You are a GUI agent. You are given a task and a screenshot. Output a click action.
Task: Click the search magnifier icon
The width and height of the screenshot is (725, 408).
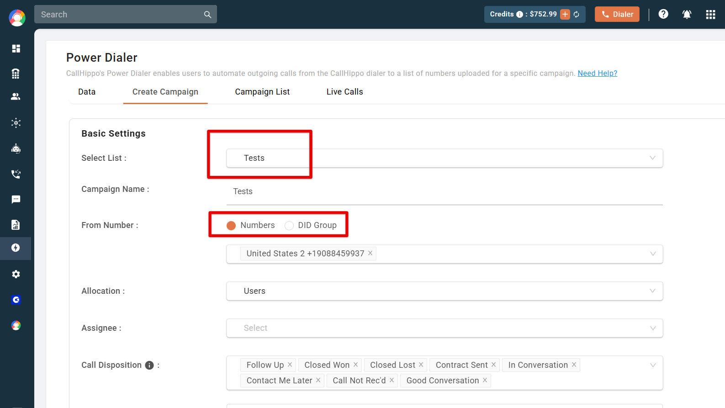pyautogui.click(x=207, y=15)
